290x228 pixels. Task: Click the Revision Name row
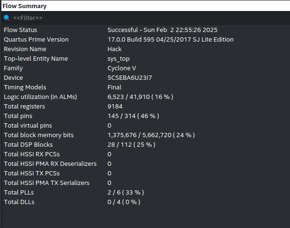click(x=24, y=49)
